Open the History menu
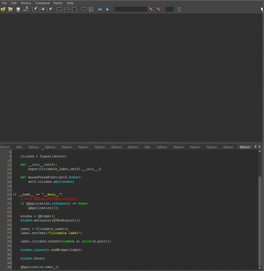The height and width of the screenshot is (271, 264). (x=26, y=3)
